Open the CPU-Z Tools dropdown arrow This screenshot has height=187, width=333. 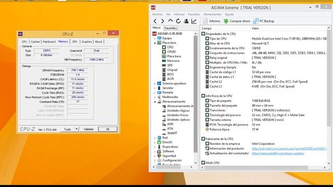(76, 129)
